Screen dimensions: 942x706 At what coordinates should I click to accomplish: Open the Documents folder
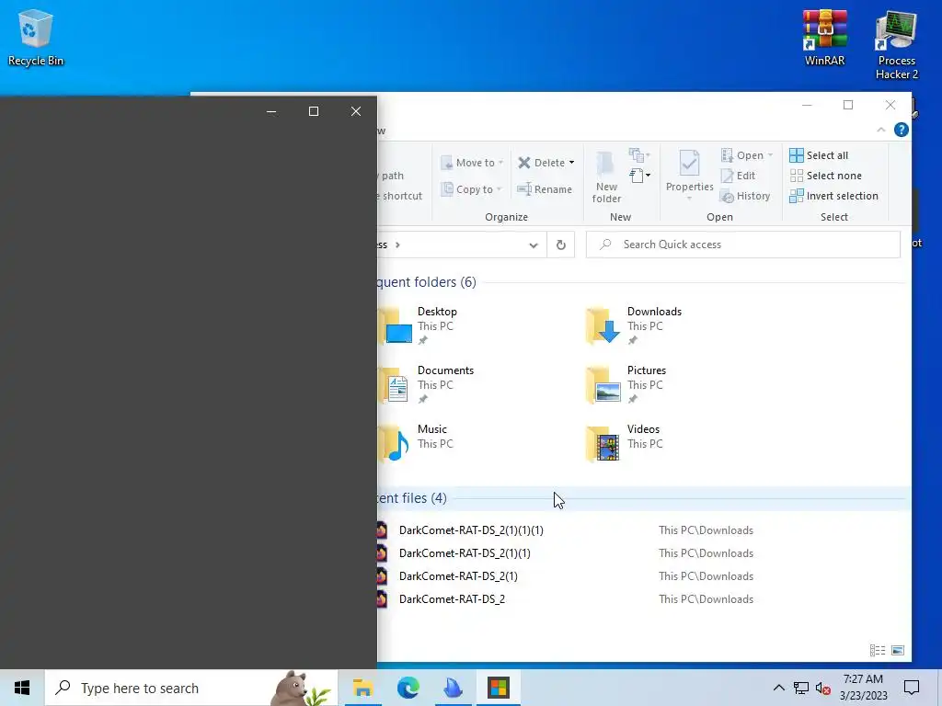427,385
